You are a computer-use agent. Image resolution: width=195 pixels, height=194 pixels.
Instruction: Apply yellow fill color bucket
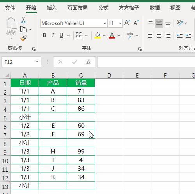pyautogui.click(x=97, y=35)
